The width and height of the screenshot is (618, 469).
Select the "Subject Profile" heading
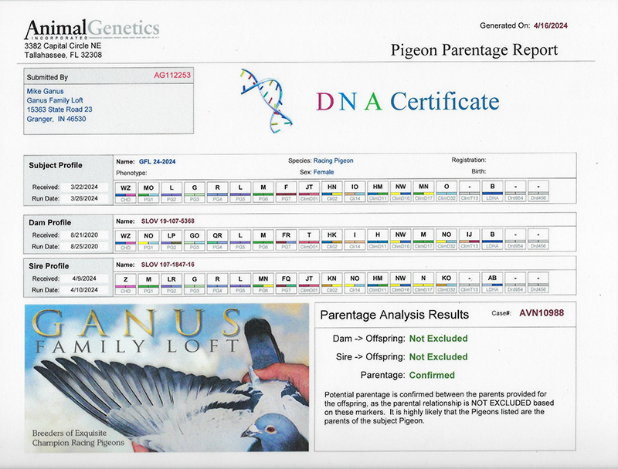(x=56, y=165)
